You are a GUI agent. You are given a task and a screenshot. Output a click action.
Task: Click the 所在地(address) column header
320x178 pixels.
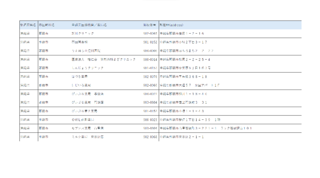click(171, 25)
